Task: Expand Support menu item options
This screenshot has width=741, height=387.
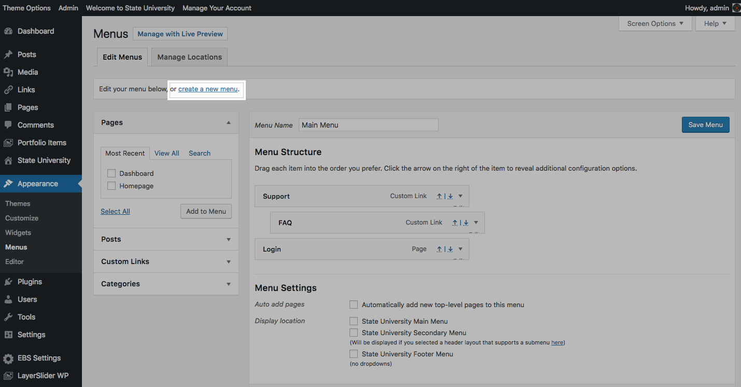Action: 460,196
